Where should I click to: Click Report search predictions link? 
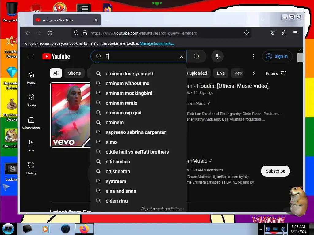pyautogui.click(x=162, y=209)
